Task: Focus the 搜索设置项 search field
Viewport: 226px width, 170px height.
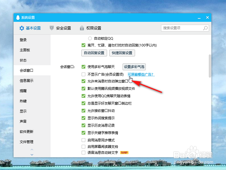Action: [185, 28]
